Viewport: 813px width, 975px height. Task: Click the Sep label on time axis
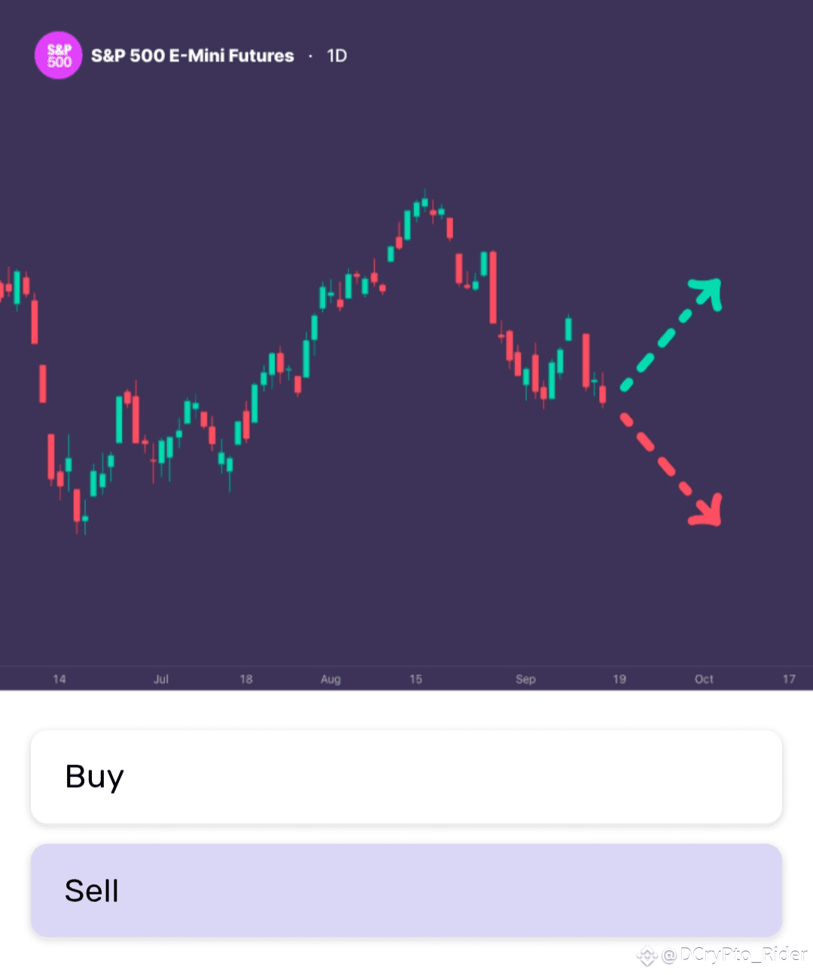(x=525, y=679)
